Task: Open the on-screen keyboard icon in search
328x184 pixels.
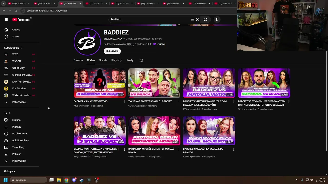Action: pos(193,20)
